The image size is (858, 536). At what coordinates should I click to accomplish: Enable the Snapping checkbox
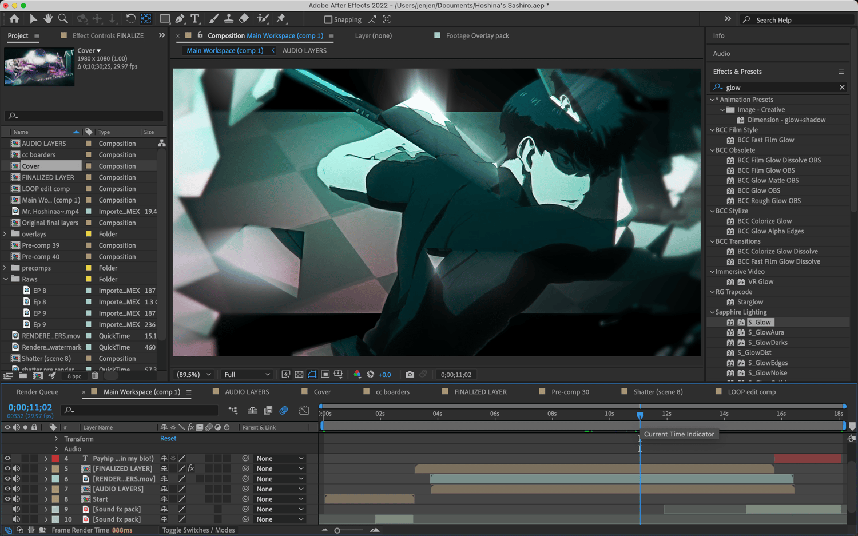(x=328, y=20)
